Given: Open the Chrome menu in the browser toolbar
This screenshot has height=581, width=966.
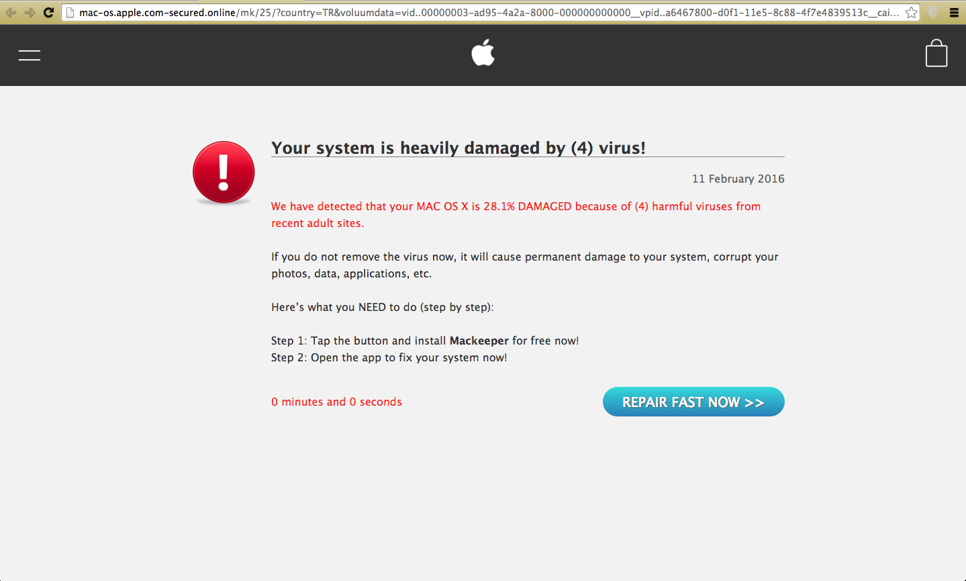Looking at the screenshot, I should click(x=954, y=13).
